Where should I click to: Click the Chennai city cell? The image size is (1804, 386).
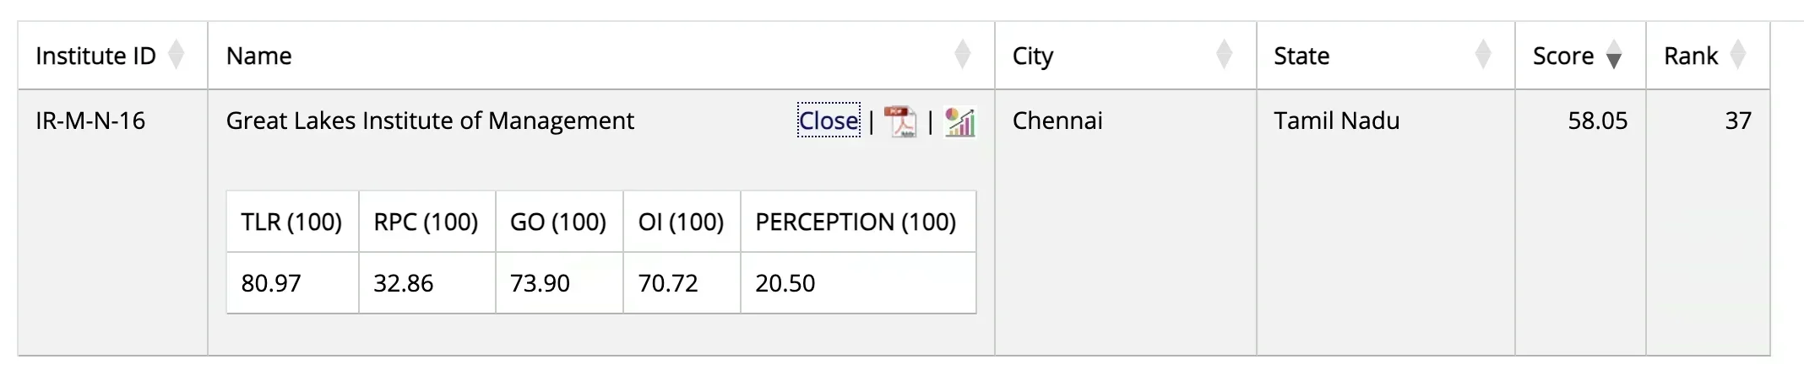pos(1057,121)
